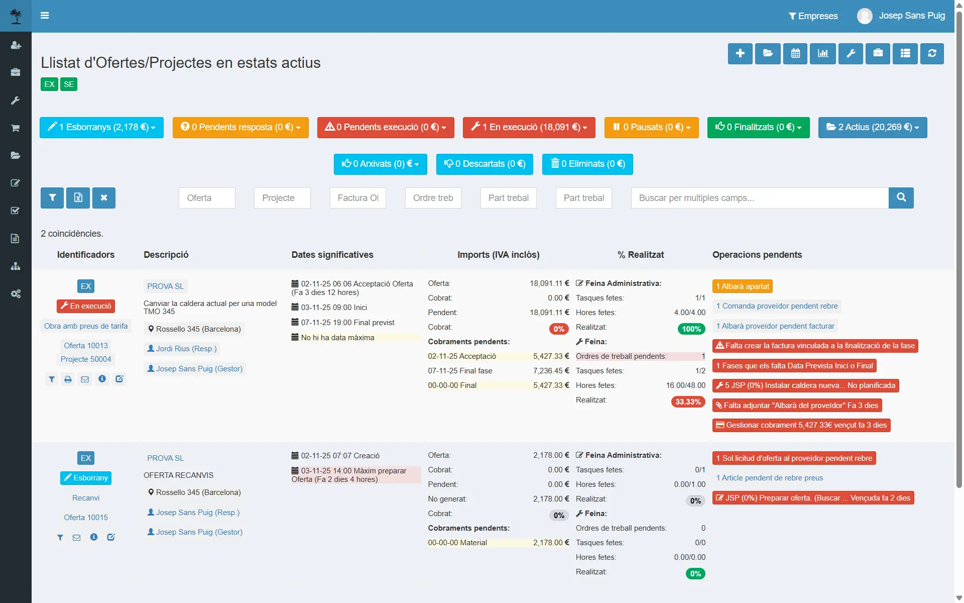964x603 pixels.
Task: Open the 2 Actius (20,269 €) dropdown
Action: point(873,128)
